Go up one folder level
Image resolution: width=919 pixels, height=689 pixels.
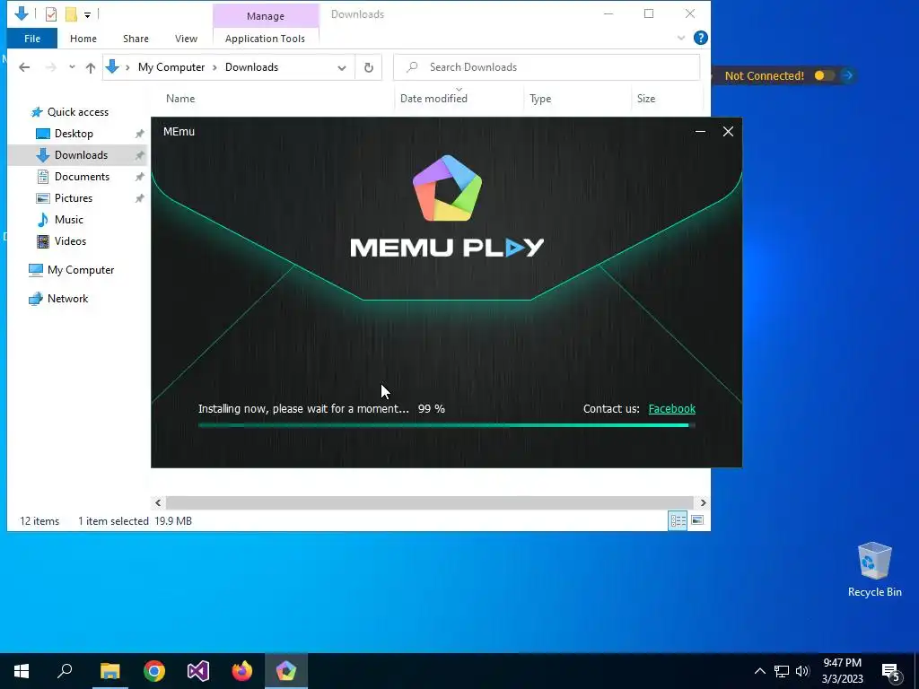[91, 67]
